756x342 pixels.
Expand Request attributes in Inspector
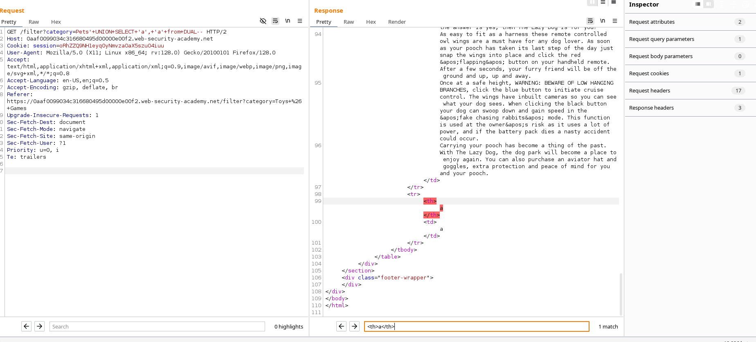pyautogui.click(x=690, y=22)
